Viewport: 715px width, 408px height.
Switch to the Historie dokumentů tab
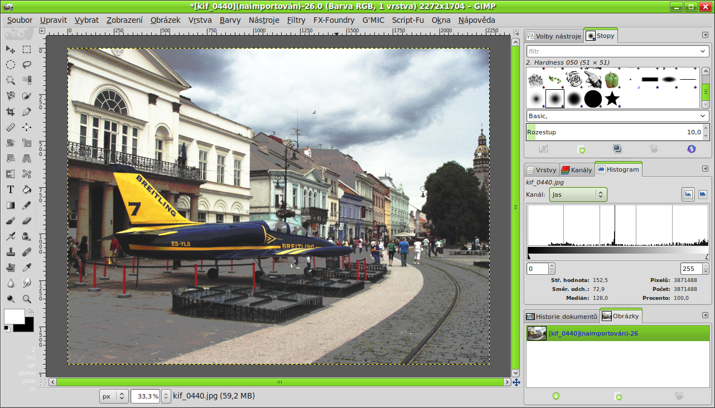pos(562,317)
